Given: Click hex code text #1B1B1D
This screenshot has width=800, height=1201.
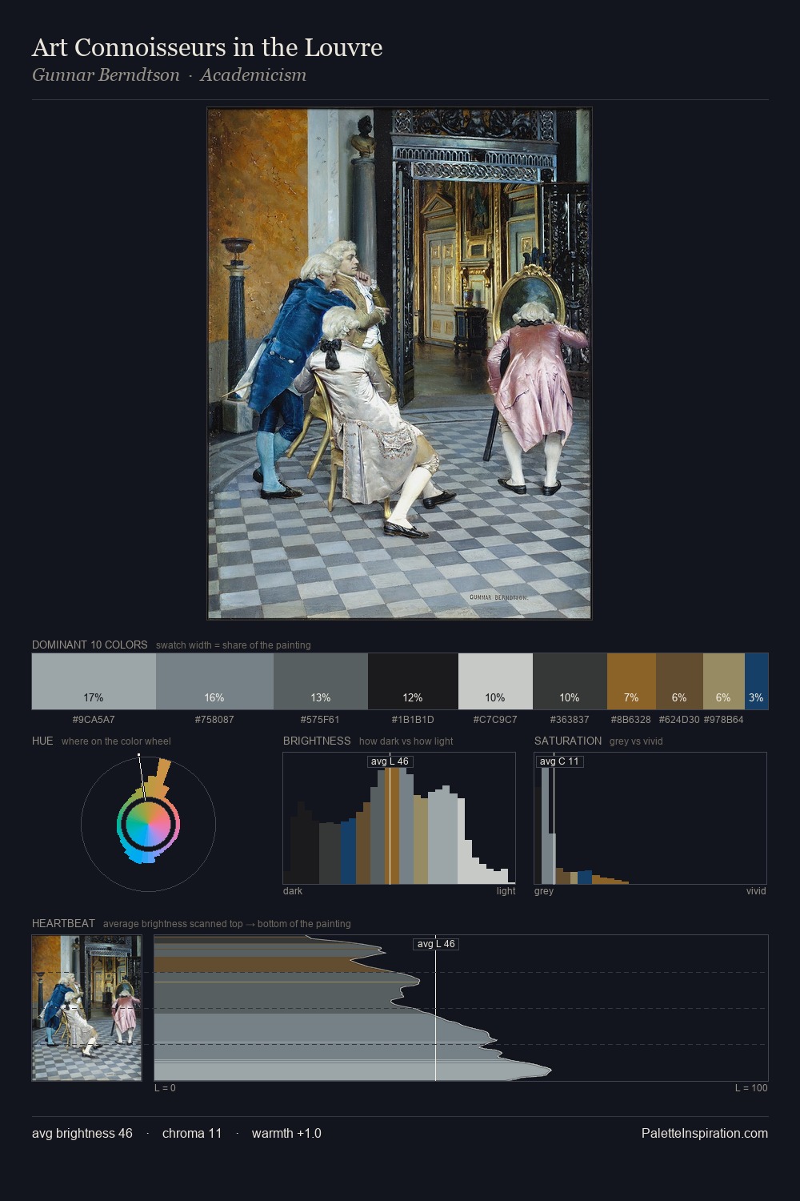Looking at the screenshot, I should 413,719.
